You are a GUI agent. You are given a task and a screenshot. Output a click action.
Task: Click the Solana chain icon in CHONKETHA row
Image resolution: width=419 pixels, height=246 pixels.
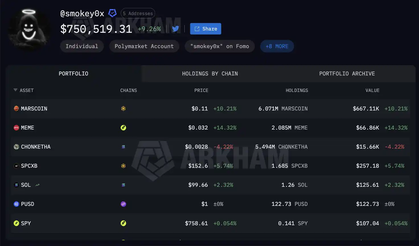(x=123, y=147)
